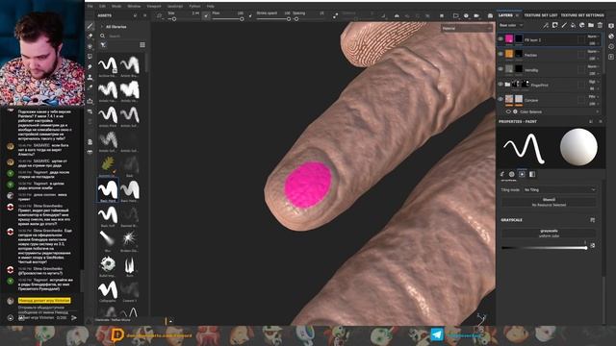Open the Python menu
Screen dimensions: 616x346
(194, 7)
